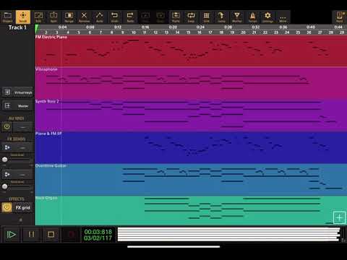Select the Rock Organ clip

[x=191, y=211]
